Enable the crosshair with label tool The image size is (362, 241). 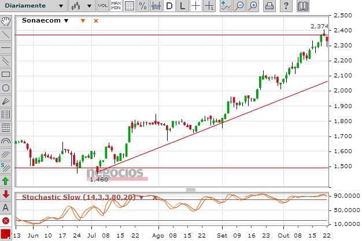pos(209,6)
